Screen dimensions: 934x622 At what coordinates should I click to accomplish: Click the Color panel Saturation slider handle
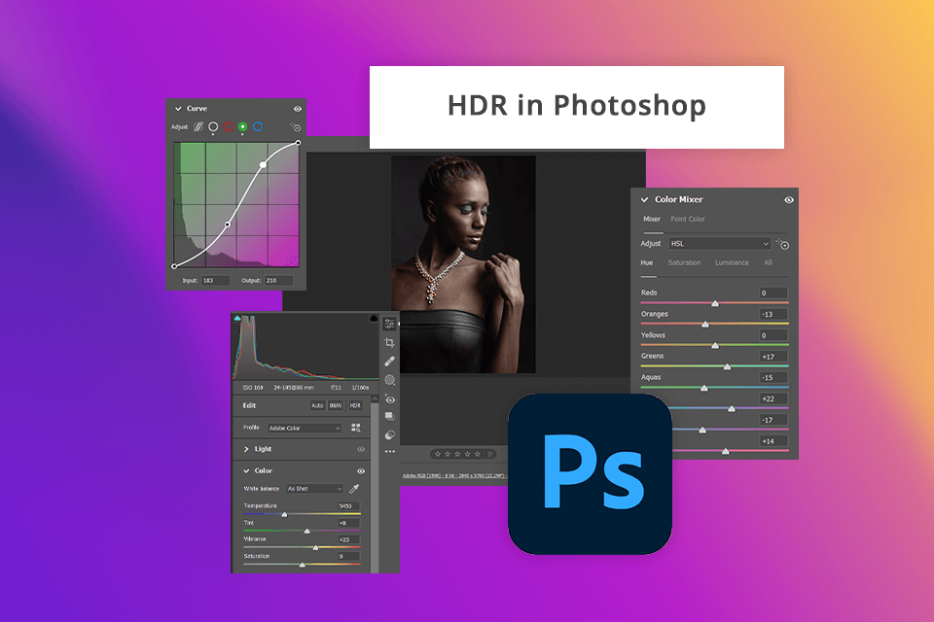tap(302, 565)
